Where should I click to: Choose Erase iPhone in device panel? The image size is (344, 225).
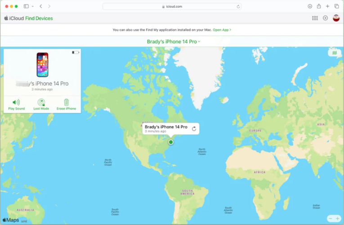(x=66, y=104)
